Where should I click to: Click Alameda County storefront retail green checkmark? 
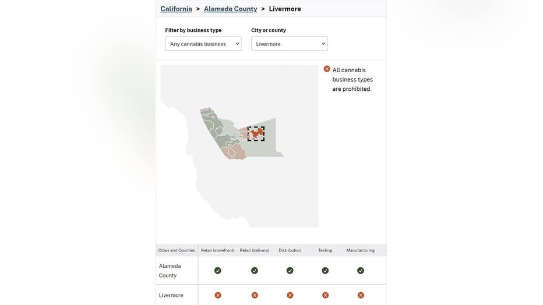pyautogui.click(x=218, y=271)
